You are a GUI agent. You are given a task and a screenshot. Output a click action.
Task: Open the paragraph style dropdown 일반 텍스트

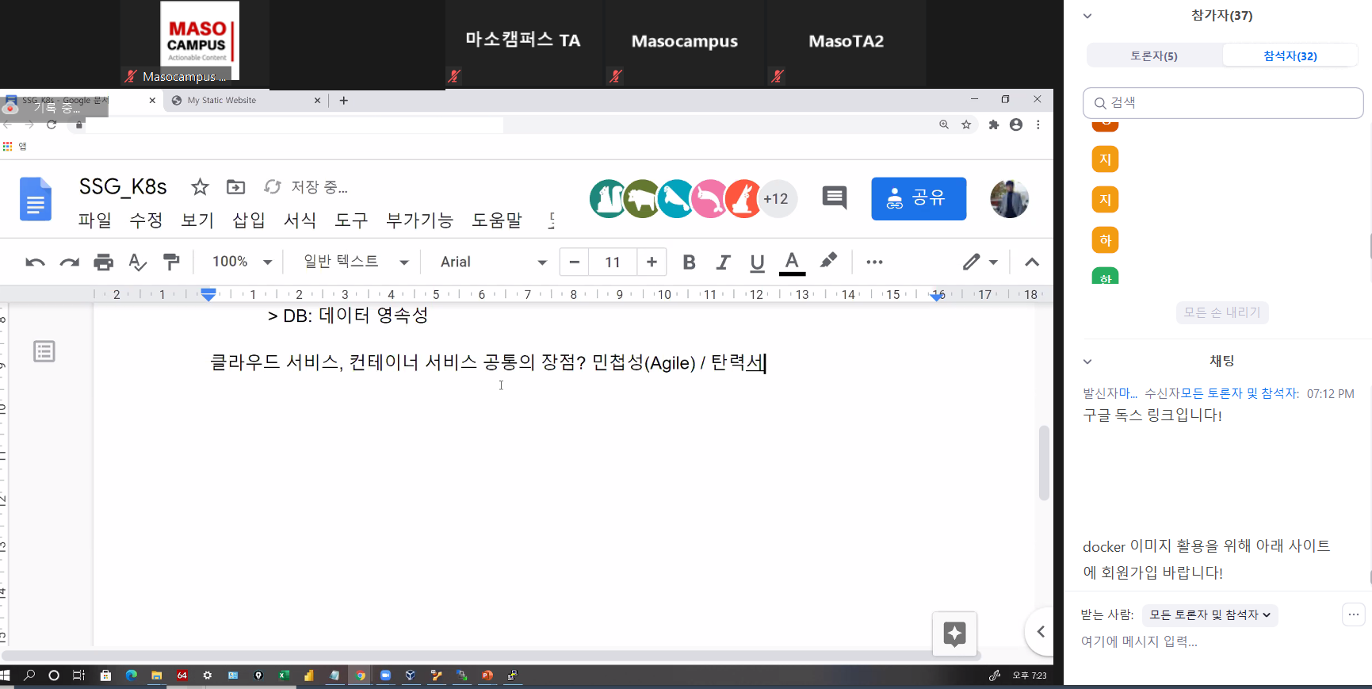356,262
